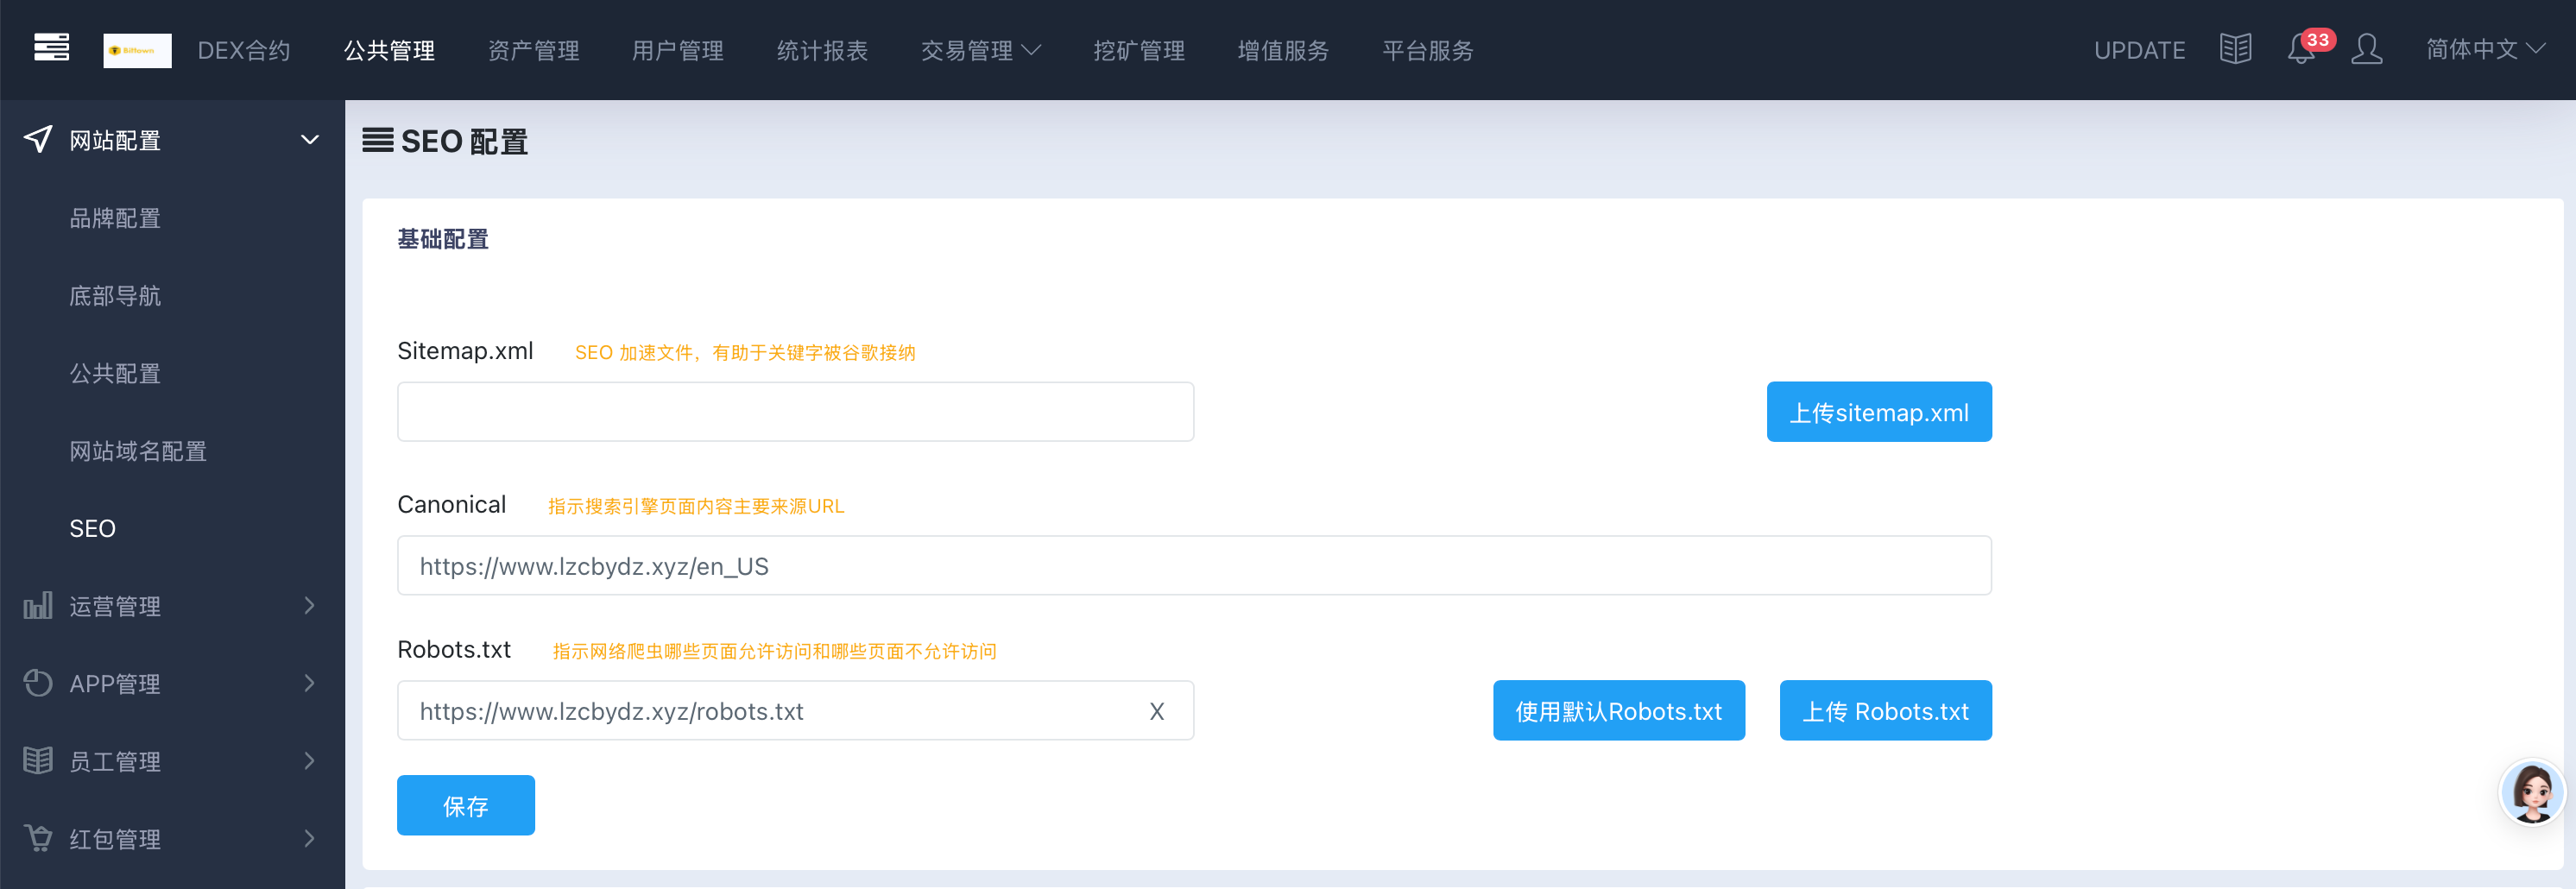Click the list icon beside SEO 配置 title
The image size is (2576, 889).
[377, 140]
